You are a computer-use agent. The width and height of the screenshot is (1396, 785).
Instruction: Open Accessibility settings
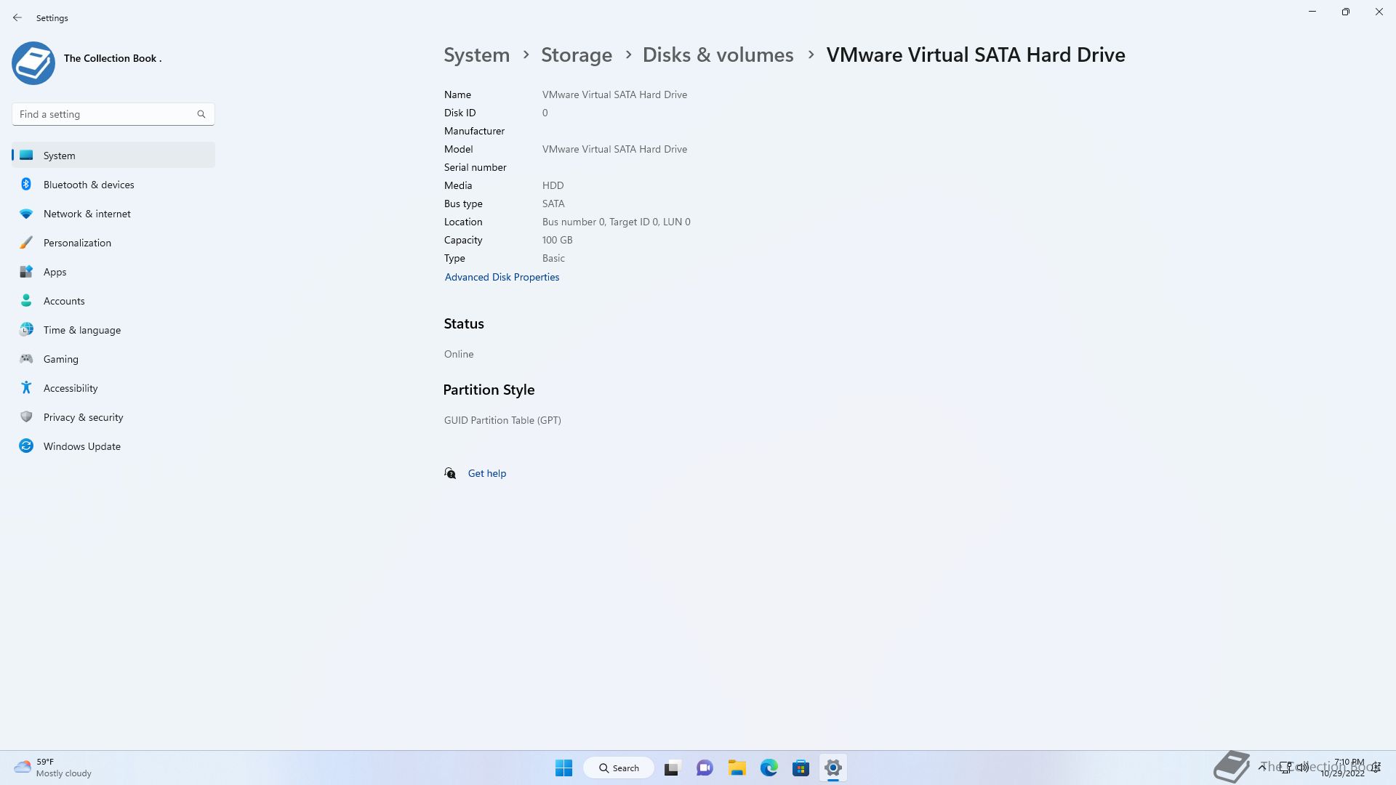113,388
